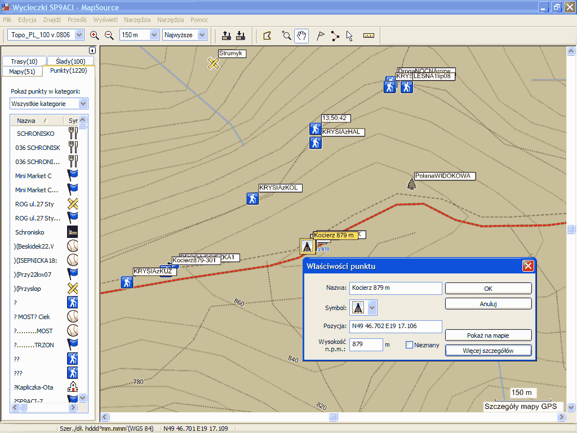Click the map horizontal scrollbar thumb
577x433 pixels.
[x=333, y=417]
